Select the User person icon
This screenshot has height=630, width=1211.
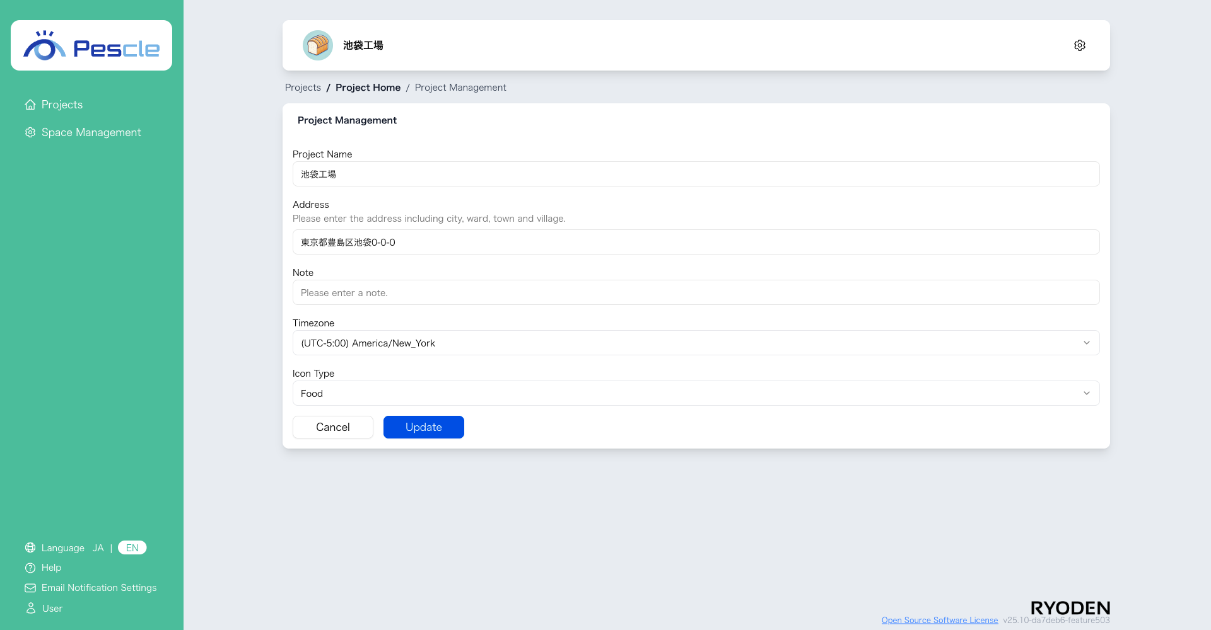(x=30, y=608)
